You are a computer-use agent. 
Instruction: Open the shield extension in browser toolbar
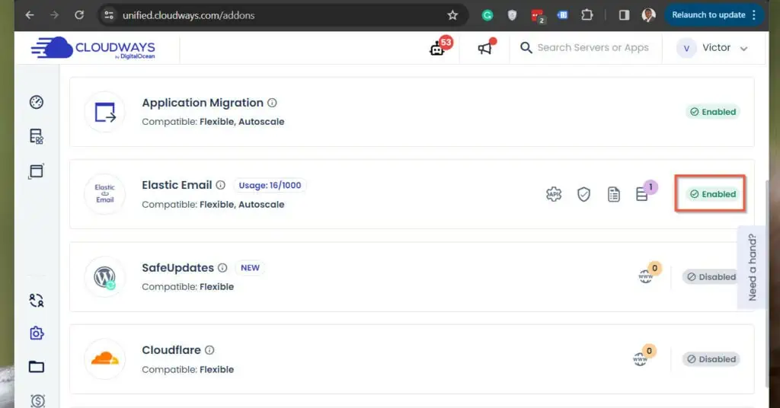[x=512, y=15]
